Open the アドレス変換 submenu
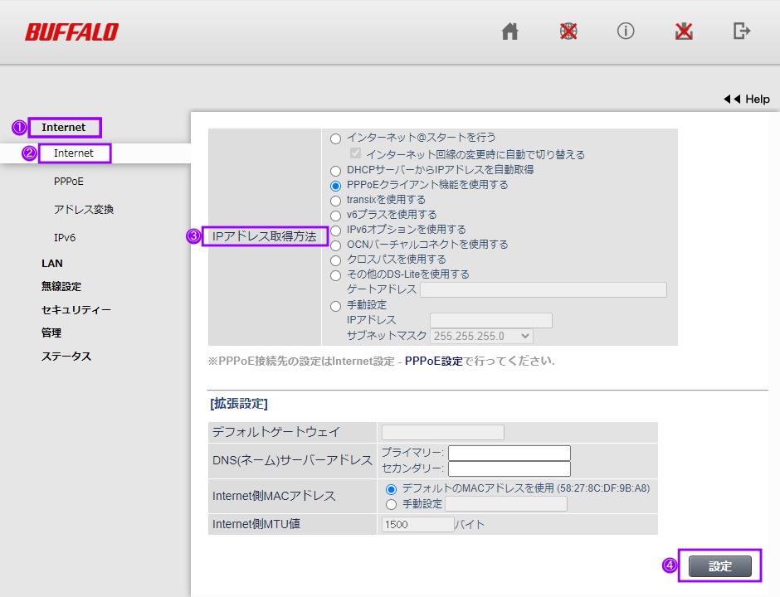 point(84,209)
